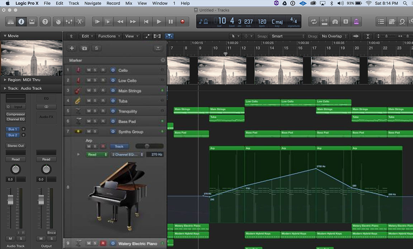Open the Edit menu in tracks area
The width and height of the screenshot is (413, 249).
(87, 36)
